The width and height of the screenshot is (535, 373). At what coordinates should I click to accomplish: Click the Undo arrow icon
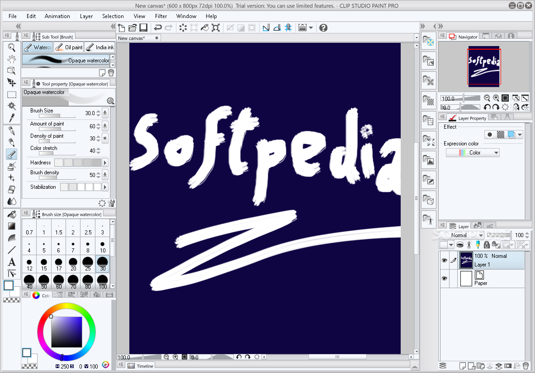158,28
